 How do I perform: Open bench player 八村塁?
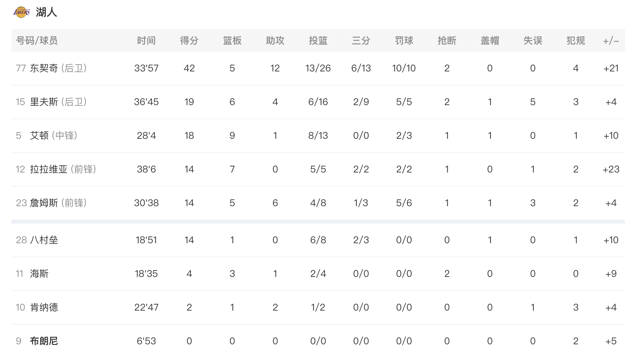(x=44, y=240)
